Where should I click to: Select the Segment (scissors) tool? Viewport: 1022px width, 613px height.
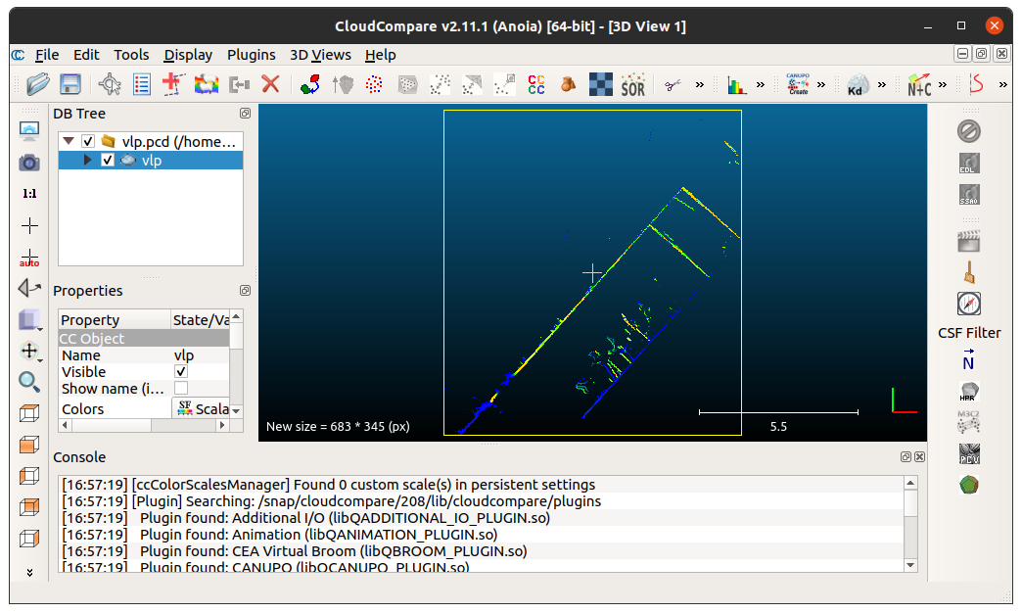(673, 85)
